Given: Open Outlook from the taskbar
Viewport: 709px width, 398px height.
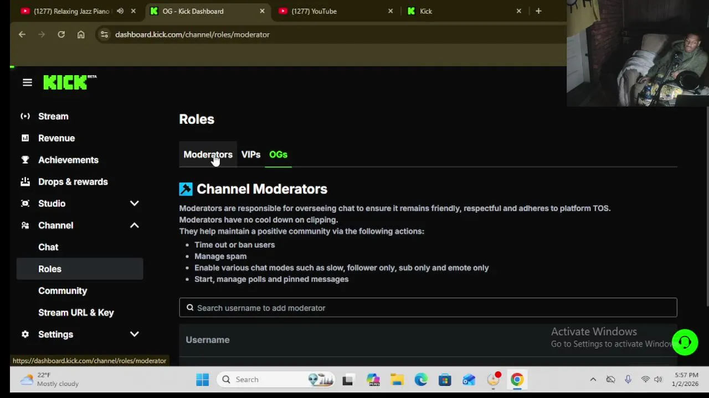Looking at the screenshot, I should click(469, 380).
